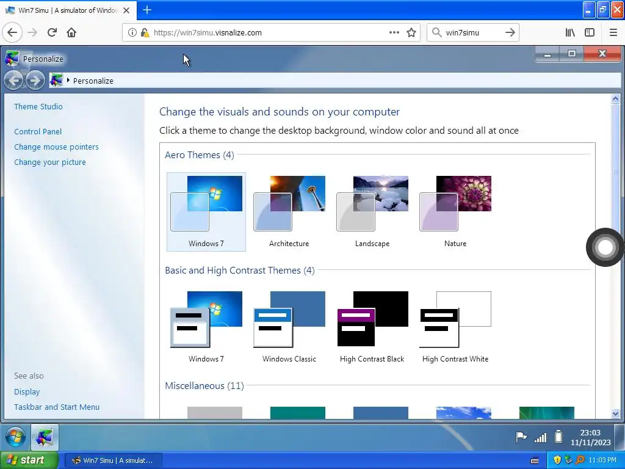625x469 pixels.
Task: Click the network signal bars icon
Action: [x=540, y=438]
